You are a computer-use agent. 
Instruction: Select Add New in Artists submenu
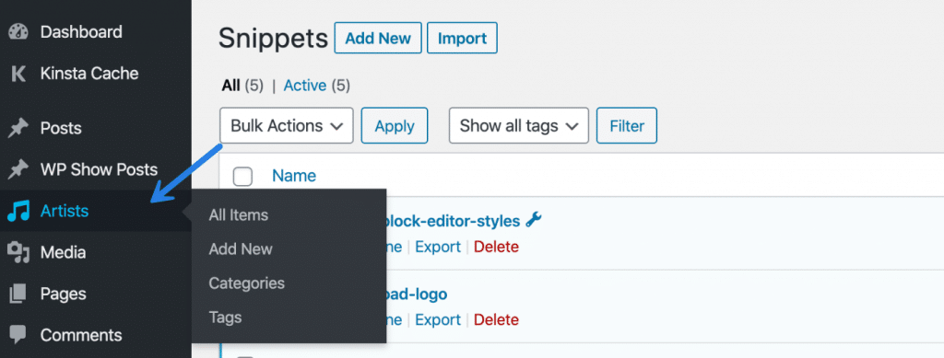[x=241, y=248]
